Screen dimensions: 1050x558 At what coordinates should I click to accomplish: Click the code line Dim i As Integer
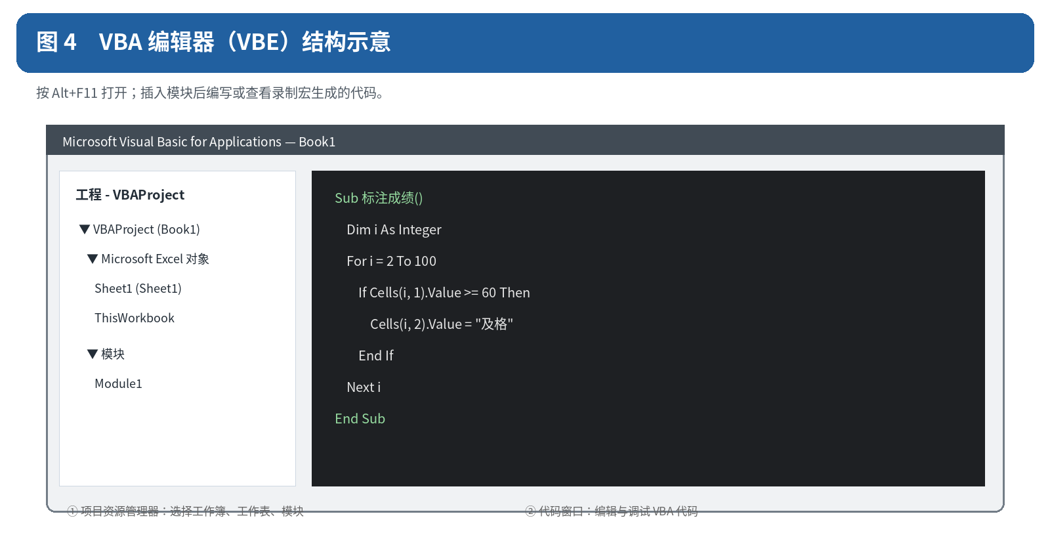point(394,229)
